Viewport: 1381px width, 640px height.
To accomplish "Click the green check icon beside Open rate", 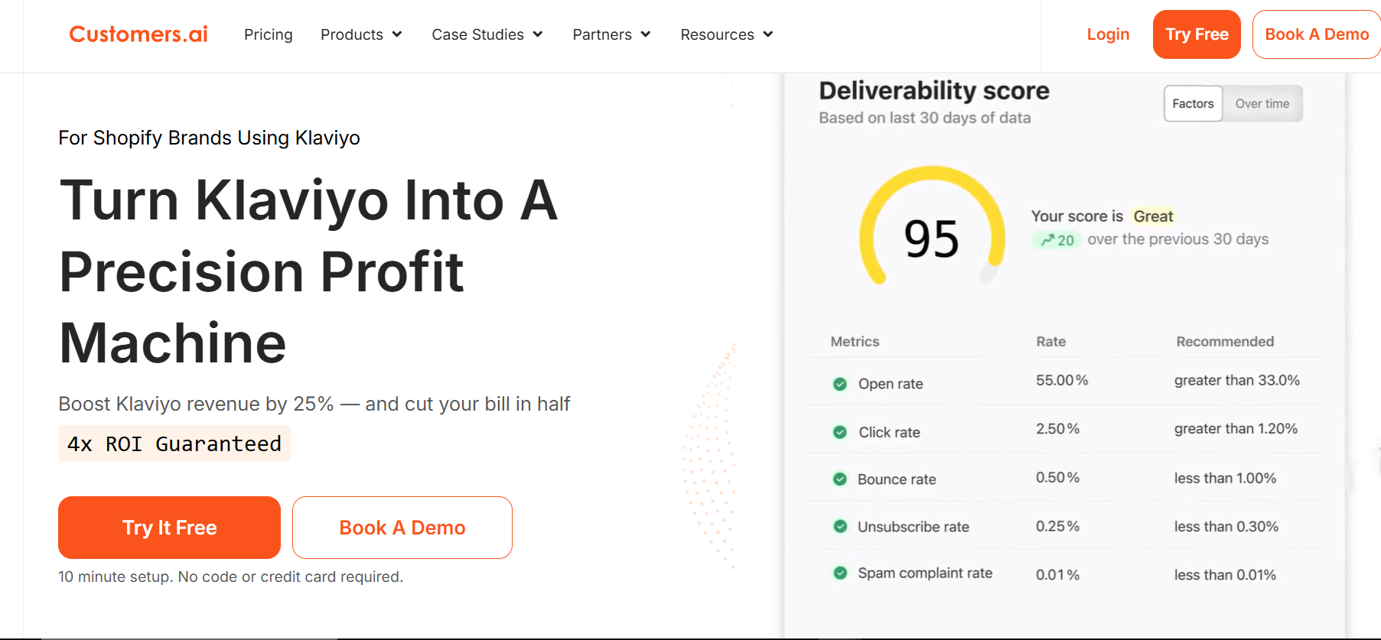I will pos(840,384).
